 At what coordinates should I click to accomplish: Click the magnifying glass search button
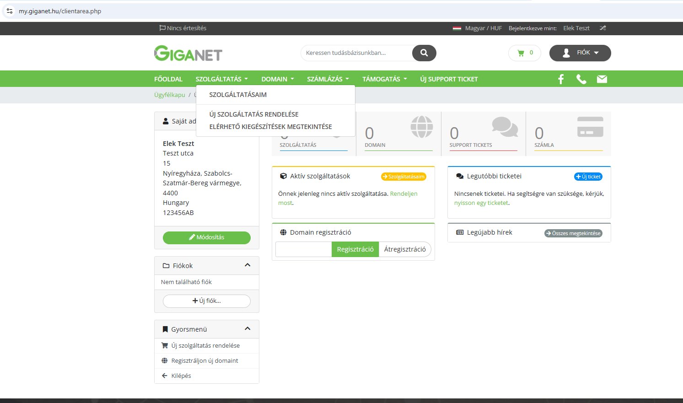(x=424, y=53)
